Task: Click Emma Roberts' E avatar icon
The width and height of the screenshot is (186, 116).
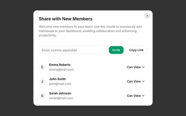Action: click(42, 67)
